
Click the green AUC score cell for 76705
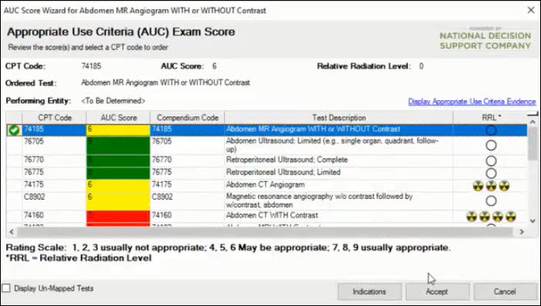click(x=118, y=145)
